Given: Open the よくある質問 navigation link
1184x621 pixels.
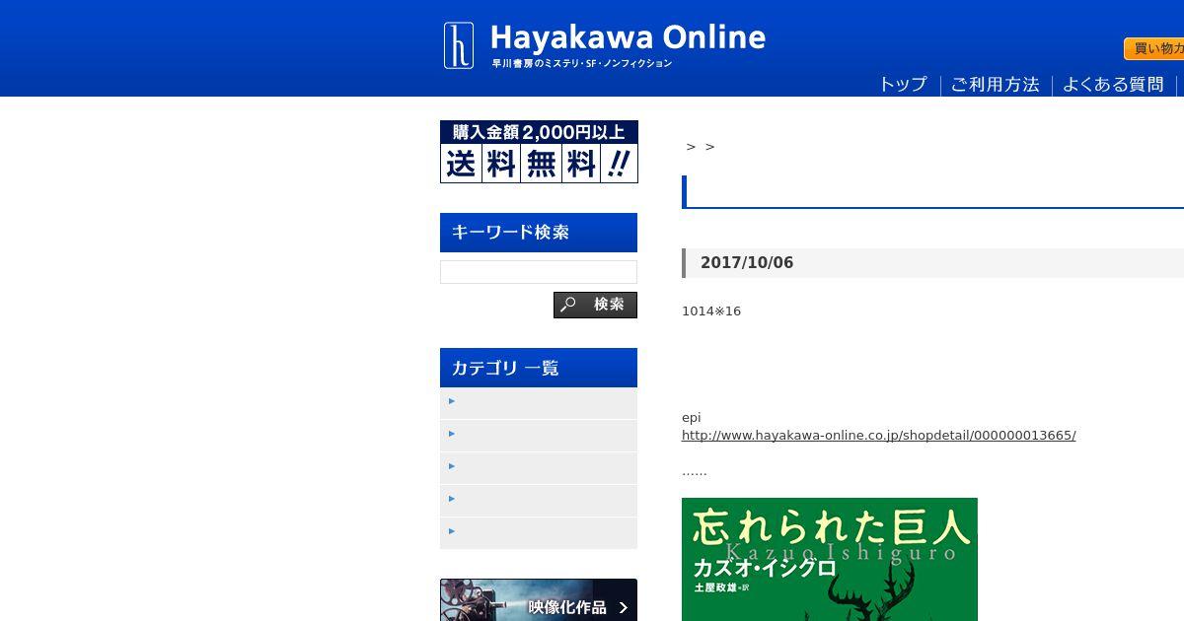Looking at the screenshot, I should coord(1113,85).
